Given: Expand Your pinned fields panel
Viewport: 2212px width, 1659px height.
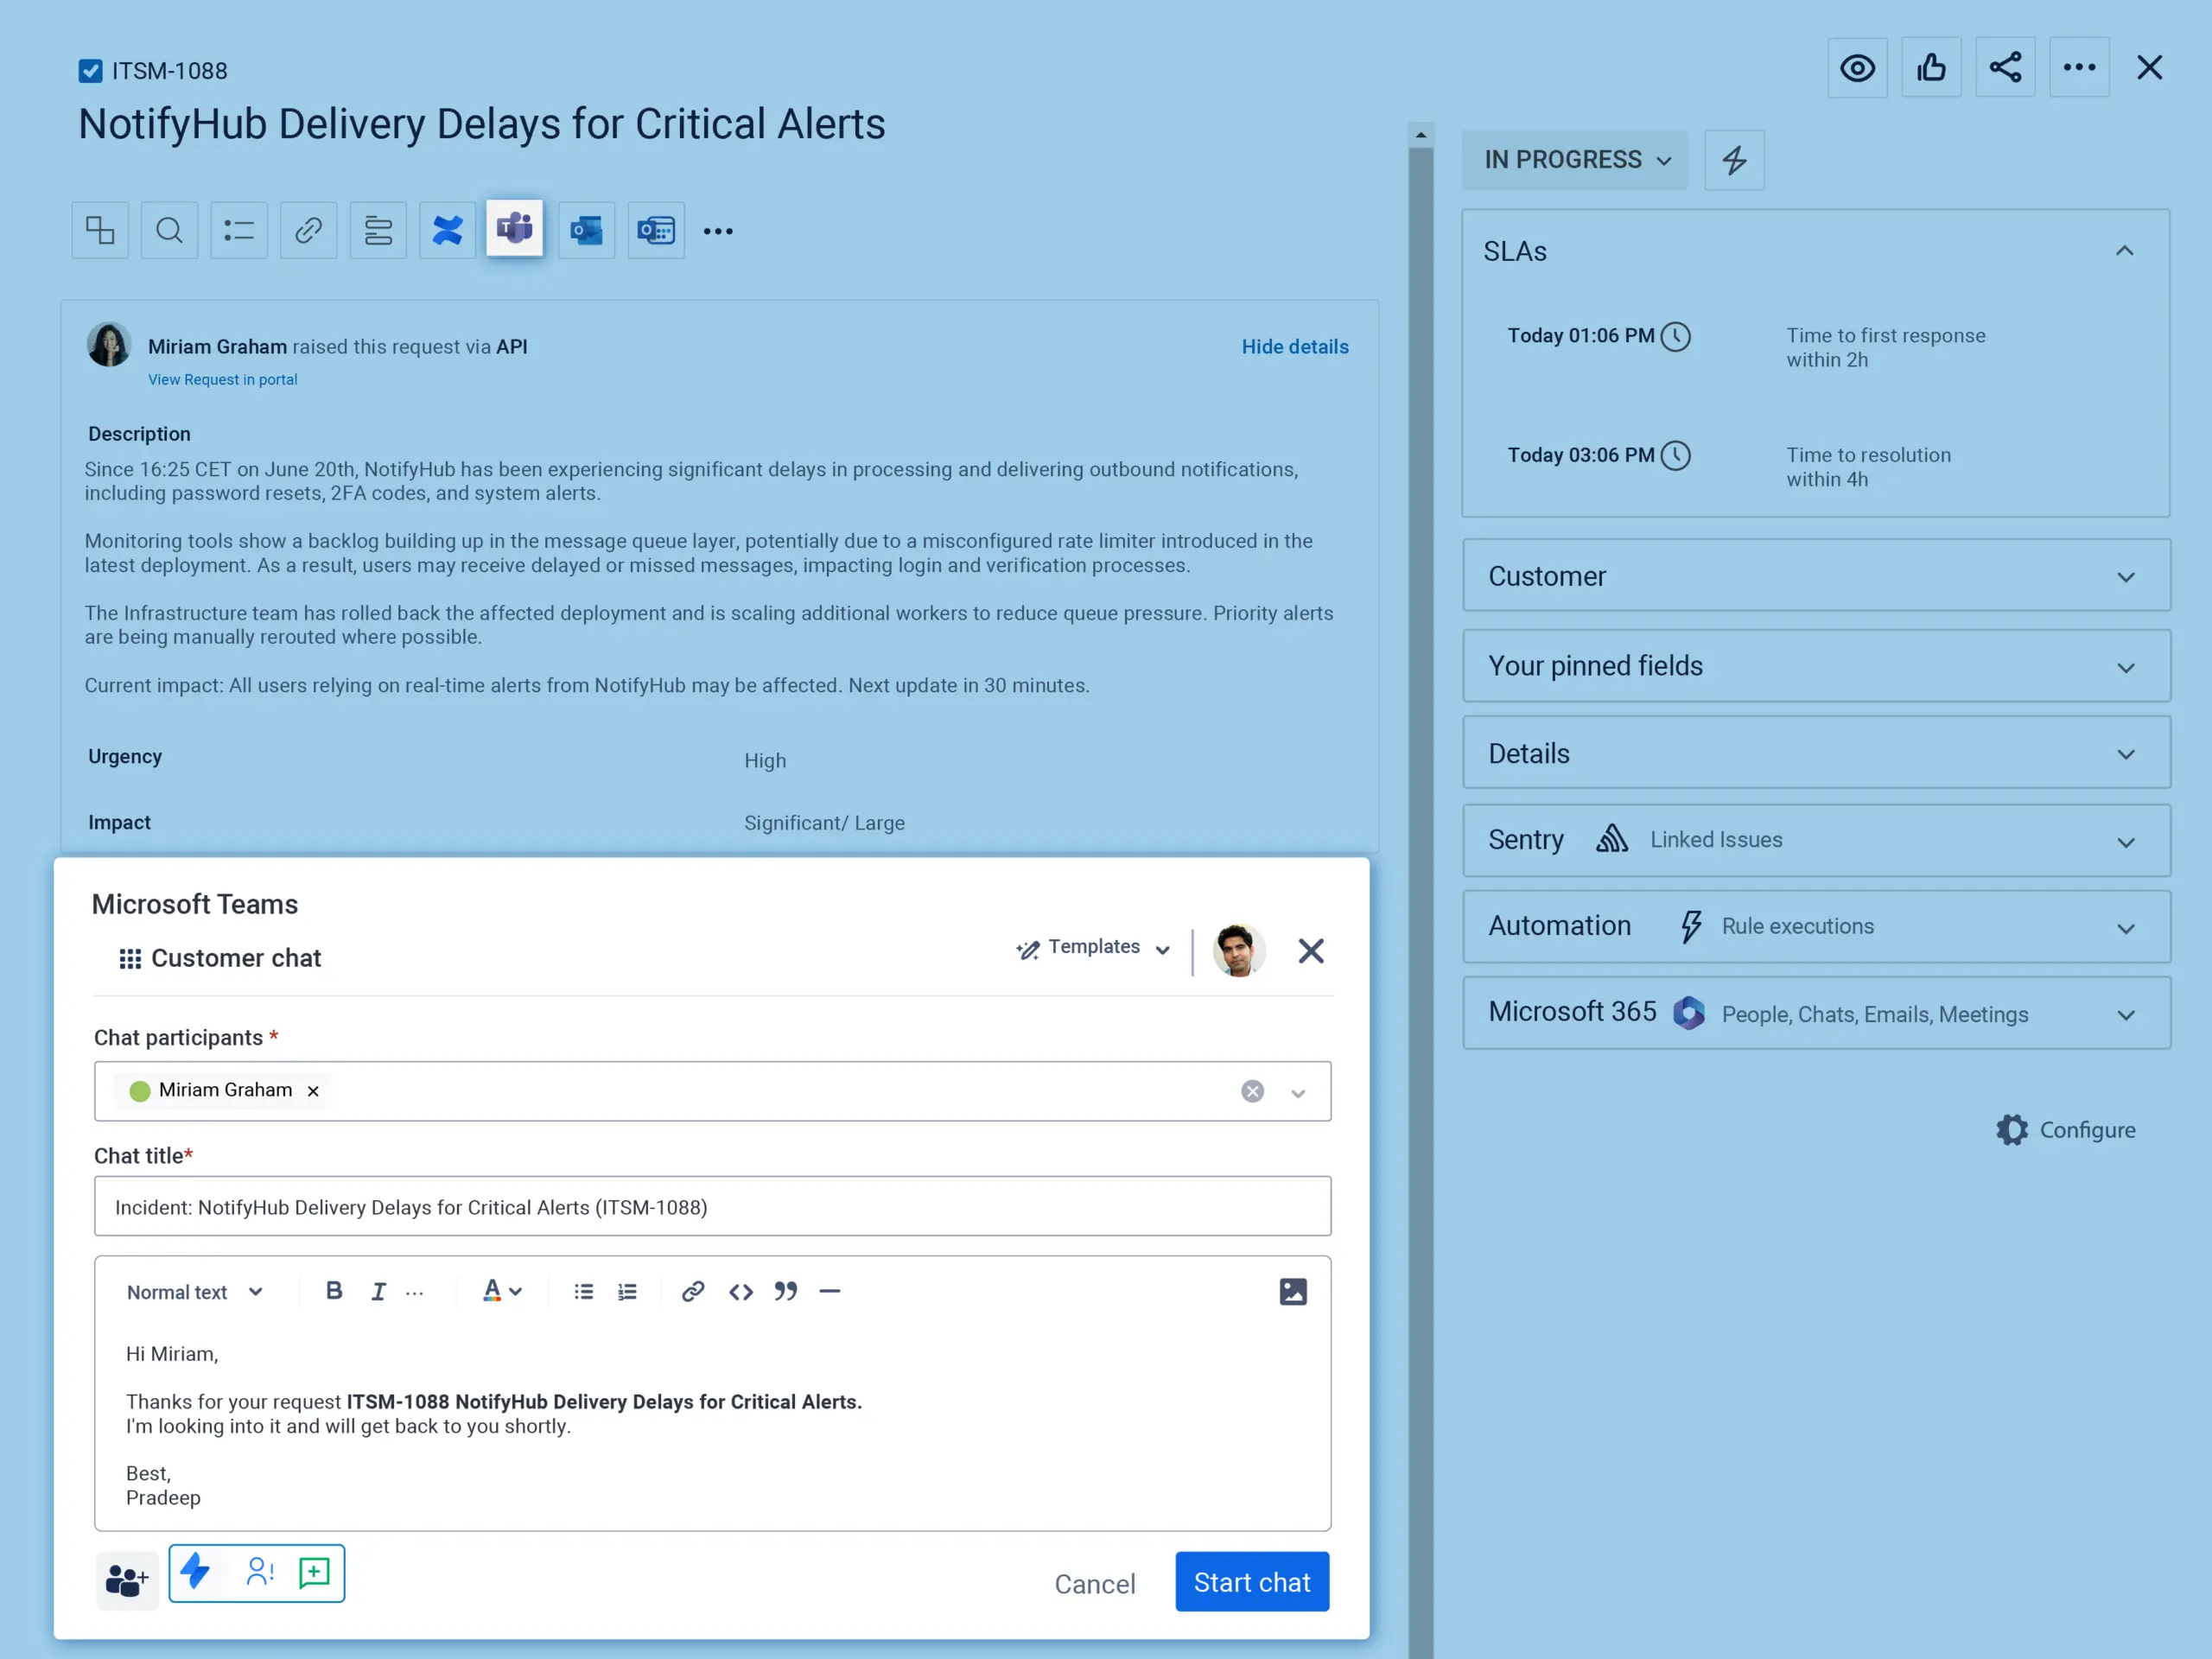Looking at the screenshot, I should [1816, 666].
